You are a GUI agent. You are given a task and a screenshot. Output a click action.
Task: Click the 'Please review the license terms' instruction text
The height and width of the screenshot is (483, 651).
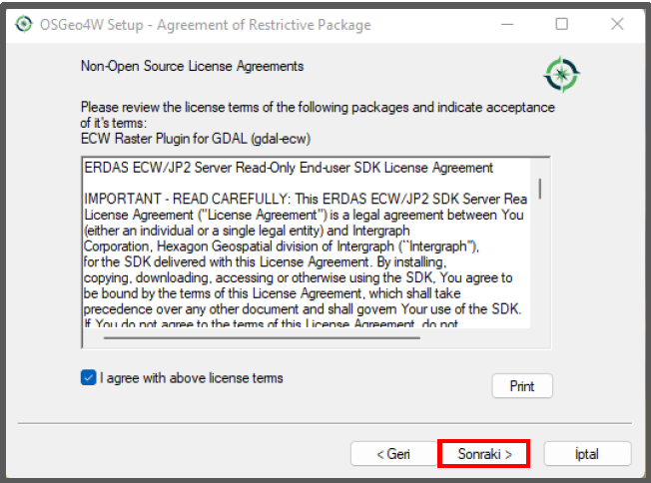tap(318, 115)
